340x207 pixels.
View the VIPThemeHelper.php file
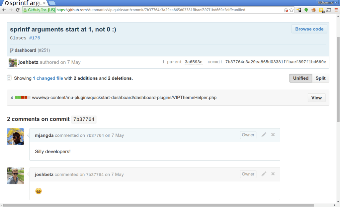pyautogui.click(x=316, y=98)
